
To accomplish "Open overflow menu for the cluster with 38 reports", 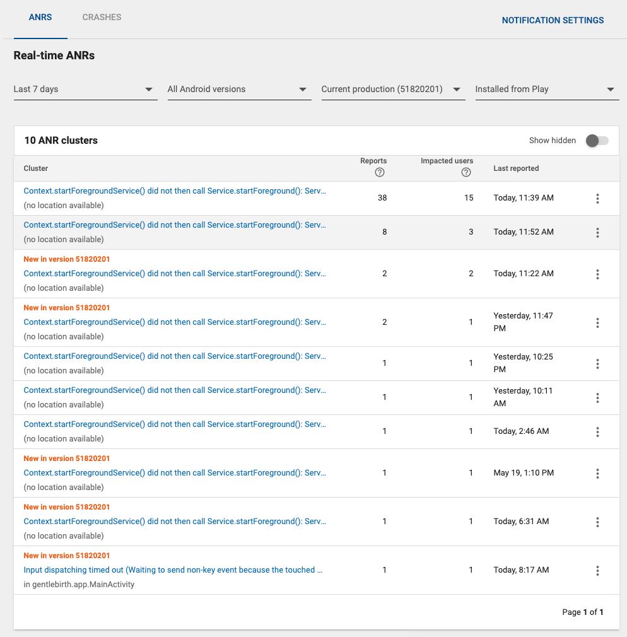I will point(597,198).
